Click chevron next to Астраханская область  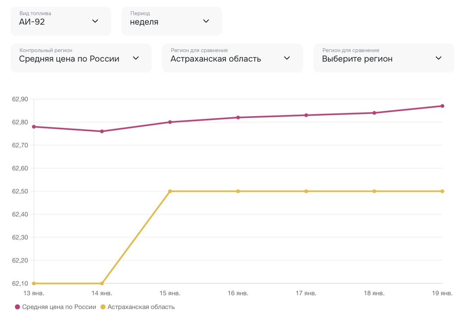point(287,58)
